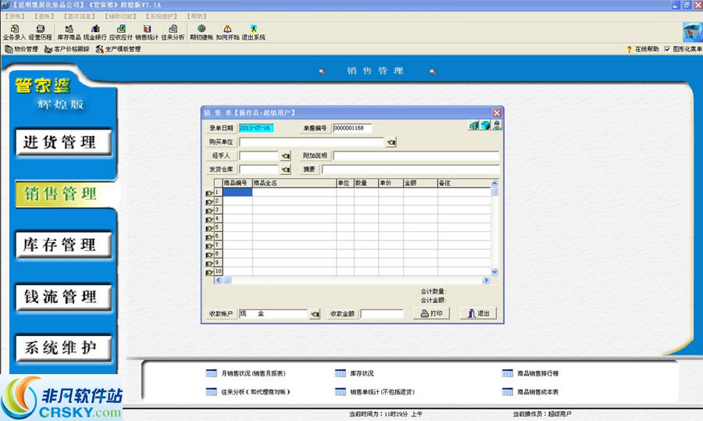
Task: Click the 单据编号 number field
Action: point(352,128)
